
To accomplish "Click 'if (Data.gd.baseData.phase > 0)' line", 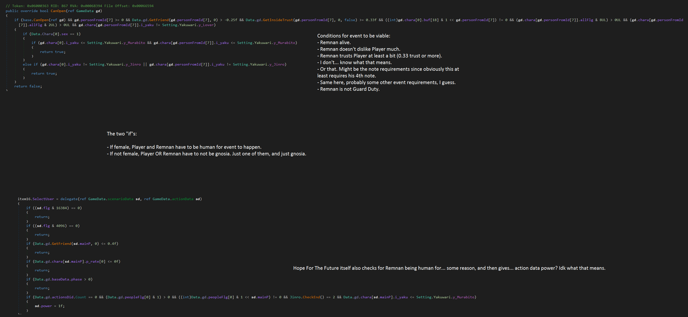I will coord(60,279).
